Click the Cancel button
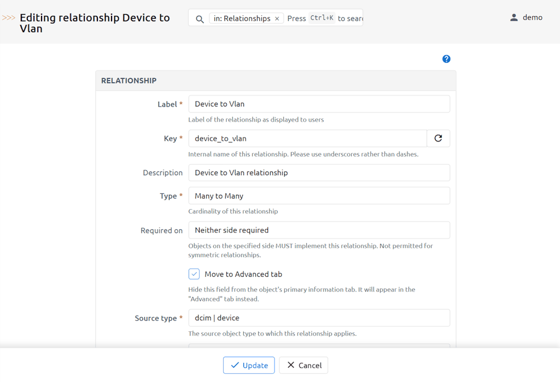 (304, 365)
